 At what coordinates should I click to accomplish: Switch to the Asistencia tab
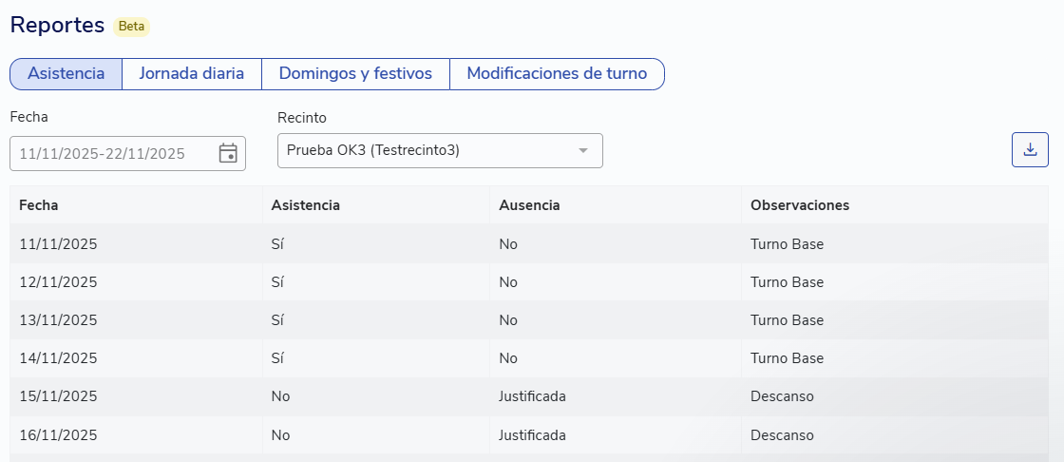(66, 73)
